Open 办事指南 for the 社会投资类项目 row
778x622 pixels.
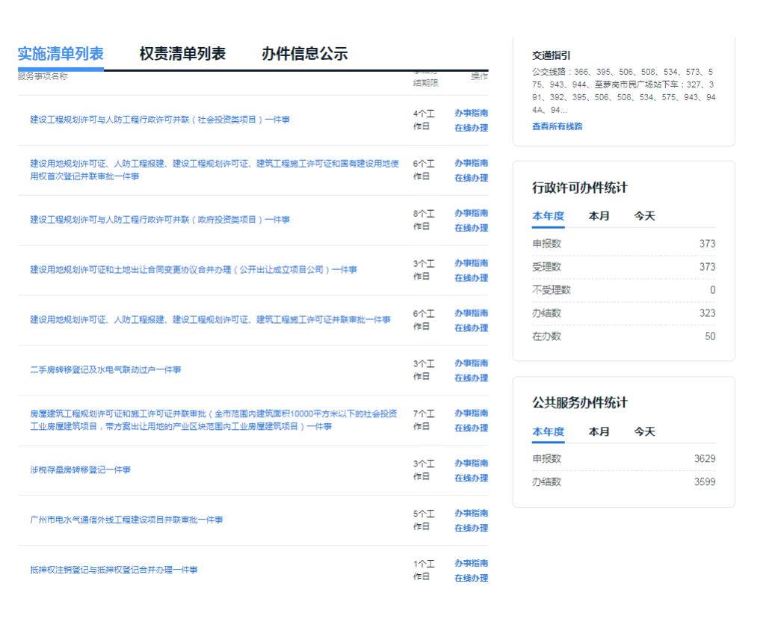471,113
